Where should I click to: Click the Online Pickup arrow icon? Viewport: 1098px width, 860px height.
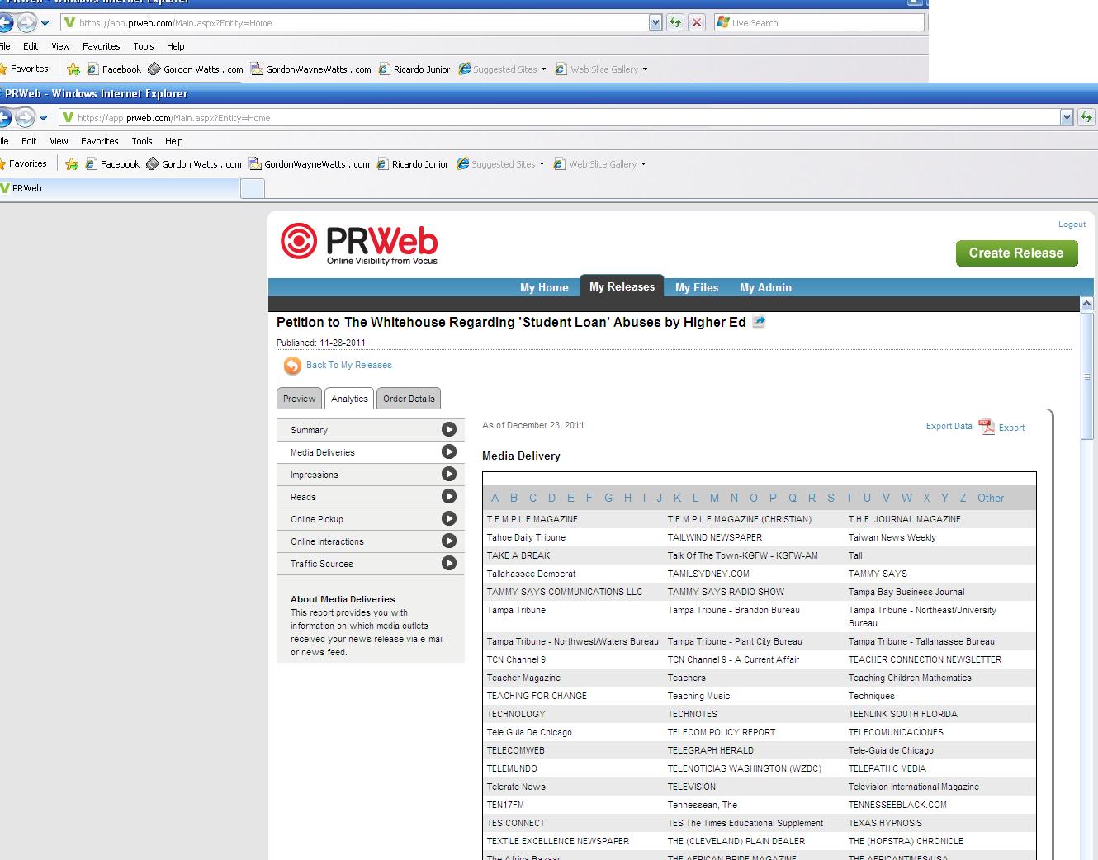point(449,518)
